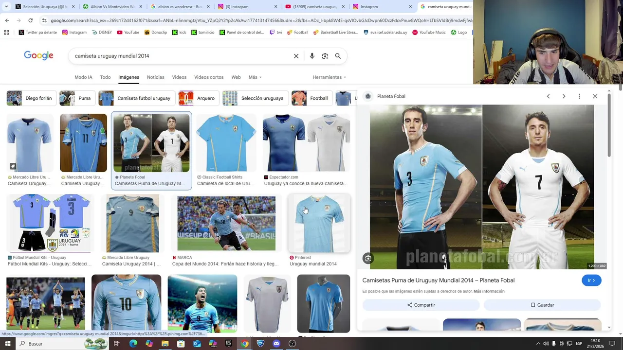This screenshot has height=350, width=623.
Task: Apply the Diego forlán filter chip
Action: point(31,98)
